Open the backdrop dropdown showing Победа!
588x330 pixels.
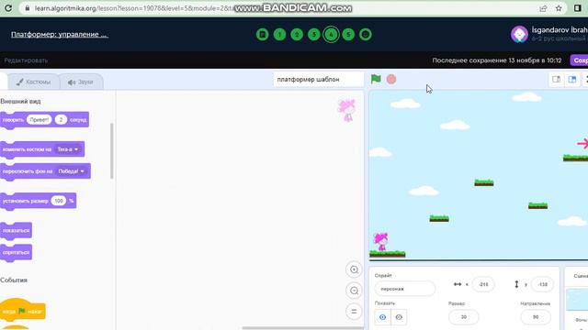click(72, 171)
